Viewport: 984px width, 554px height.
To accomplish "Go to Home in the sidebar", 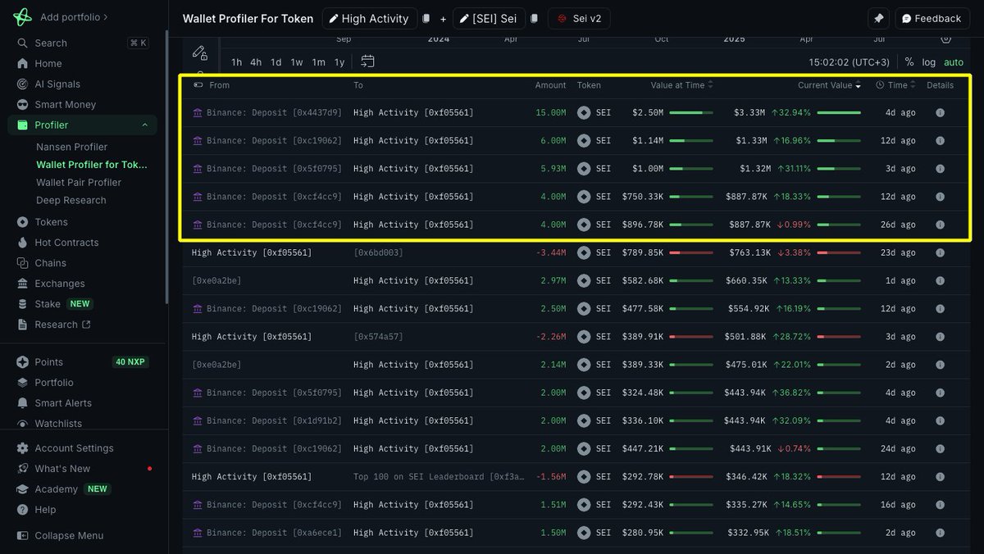I will tap(48, 63).
